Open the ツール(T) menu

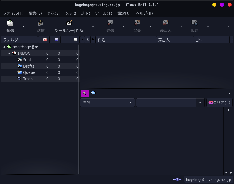click(104, 13)
